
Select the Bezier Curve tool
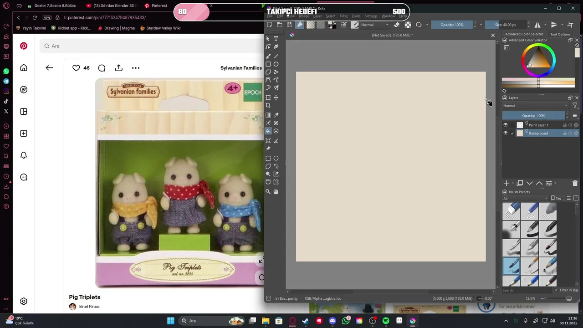pyautogui.click(x=268, y=80)
